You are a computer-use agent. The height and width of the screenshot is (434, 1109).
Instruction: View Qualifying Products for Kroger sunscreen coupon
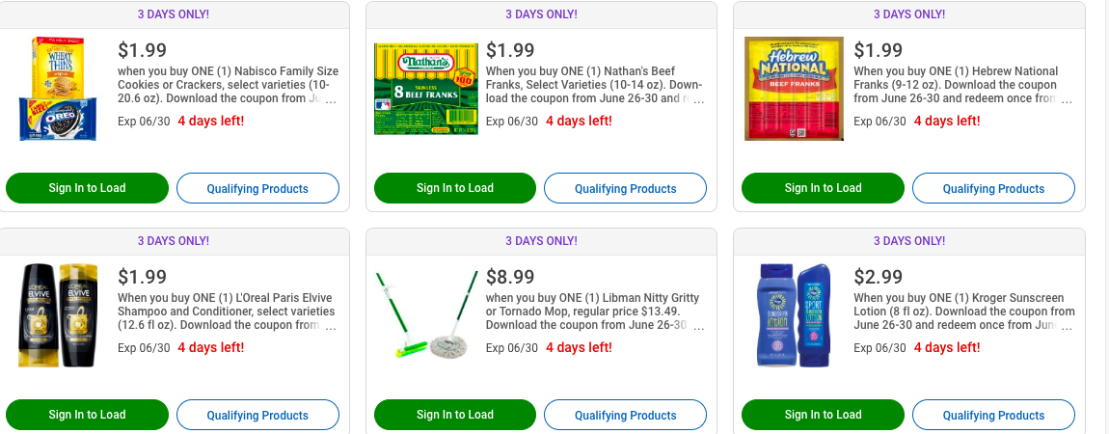point(993,415)
